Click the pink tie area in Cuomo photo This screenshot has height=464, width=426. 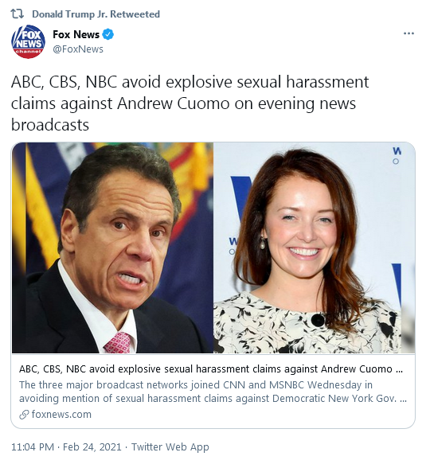tap(118, 343)
